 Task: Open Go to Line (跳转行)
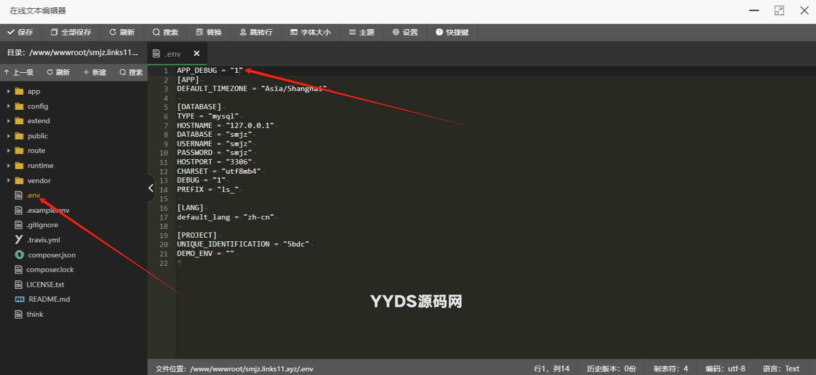coord(256,32)
